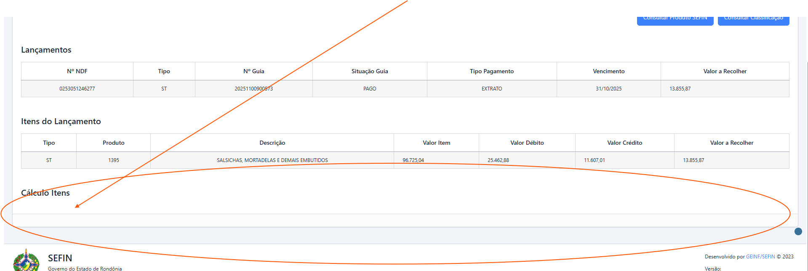Screen dimensions: 808x271
Task: Click the Nº Guia column header
Action: pyautogui.click(x=253, y=71)
